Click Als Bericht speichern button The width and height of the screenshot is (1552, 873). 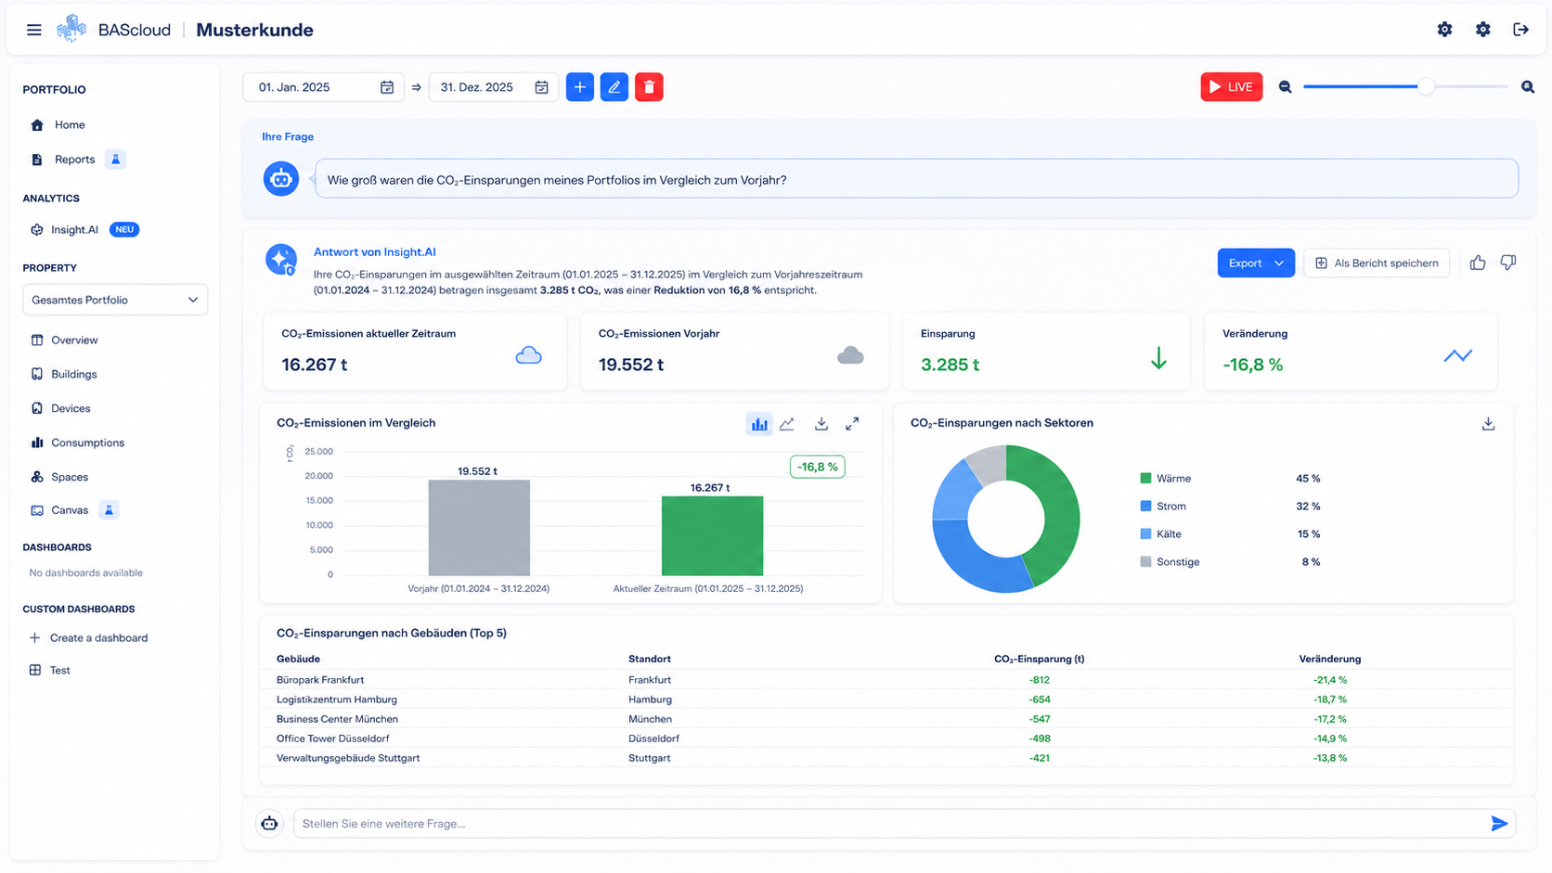coord(1377,263)
